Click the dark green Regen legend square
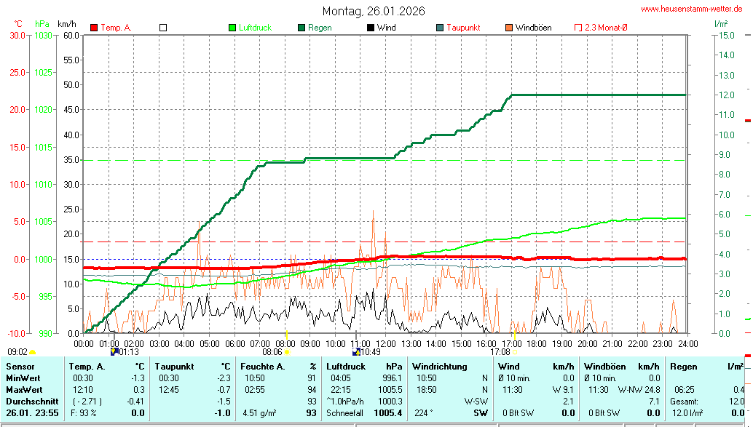 click(x=301, y=28)
